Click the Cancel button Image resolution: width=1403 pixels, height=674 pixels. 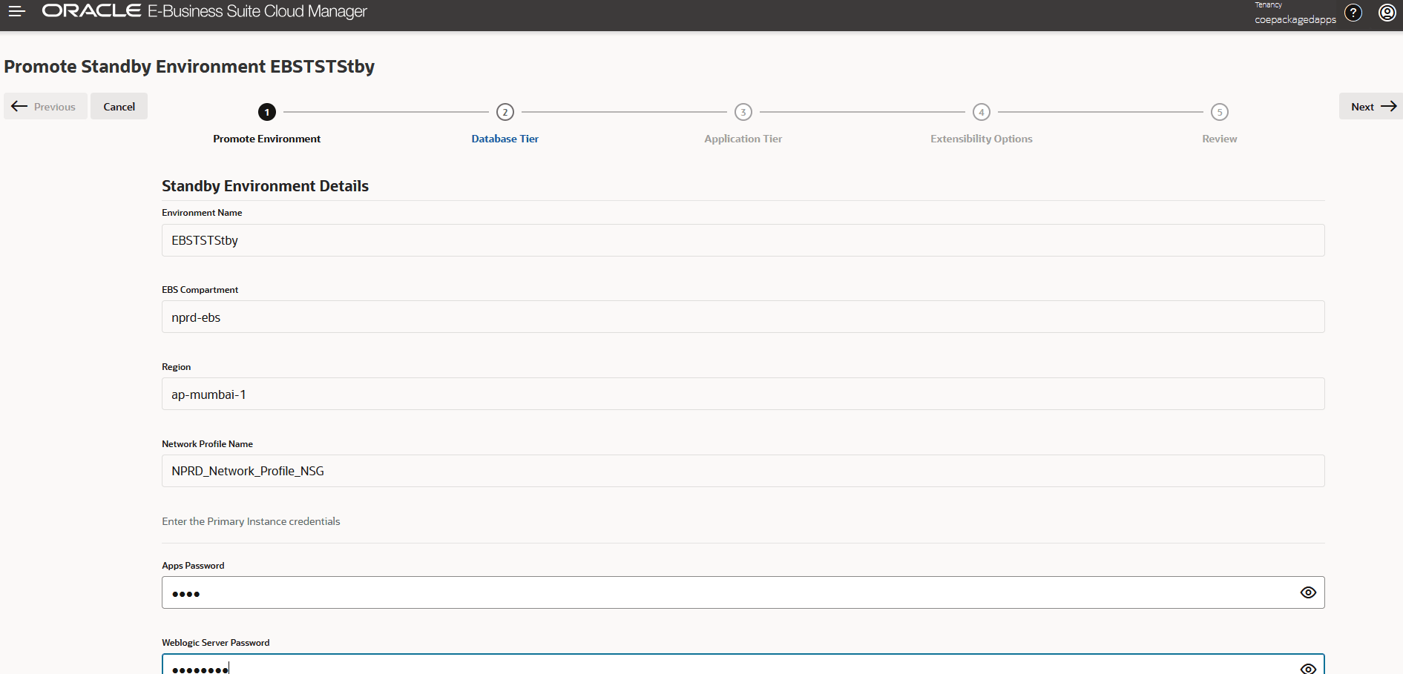[119, 106]
